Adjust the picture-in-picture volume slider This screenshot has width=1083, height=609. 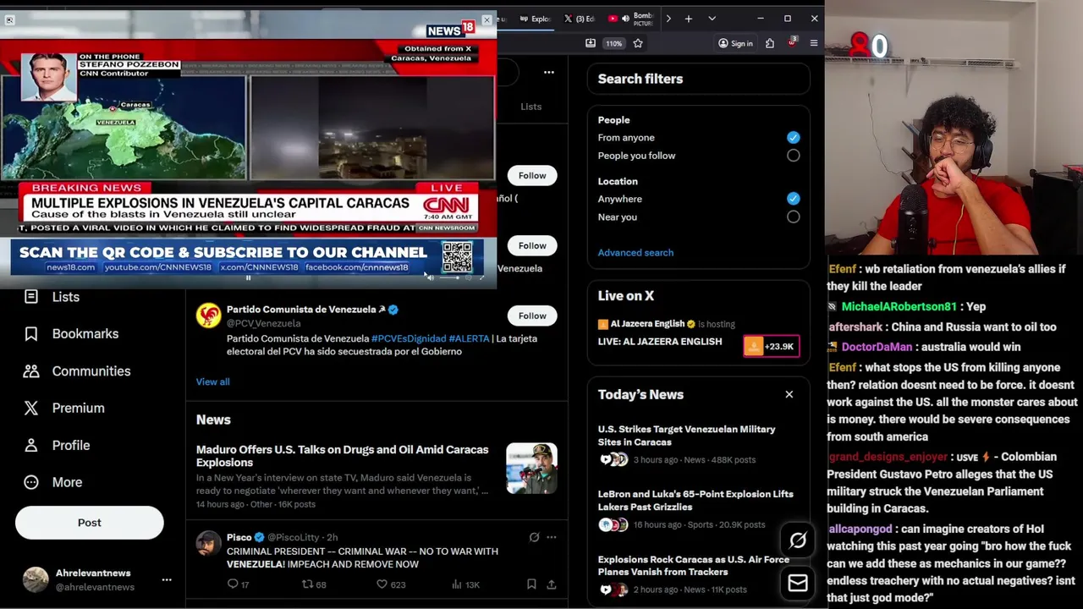click(450, 277)
